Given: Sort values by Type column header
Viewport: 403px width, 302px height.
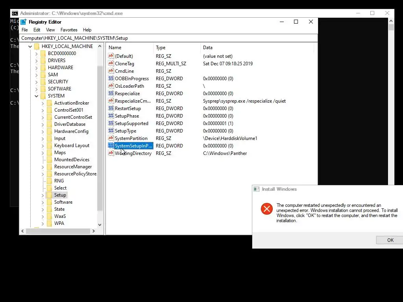Looking at the screenshot, I should (177, 48).
